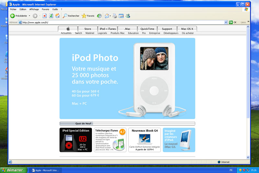Open the Téléchargez iTunes tile

click(x=110, y=140)
